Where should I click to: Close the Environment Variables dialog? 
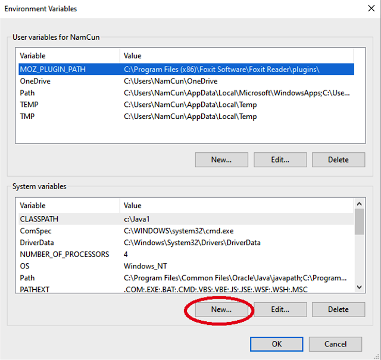tap(371, 8)
